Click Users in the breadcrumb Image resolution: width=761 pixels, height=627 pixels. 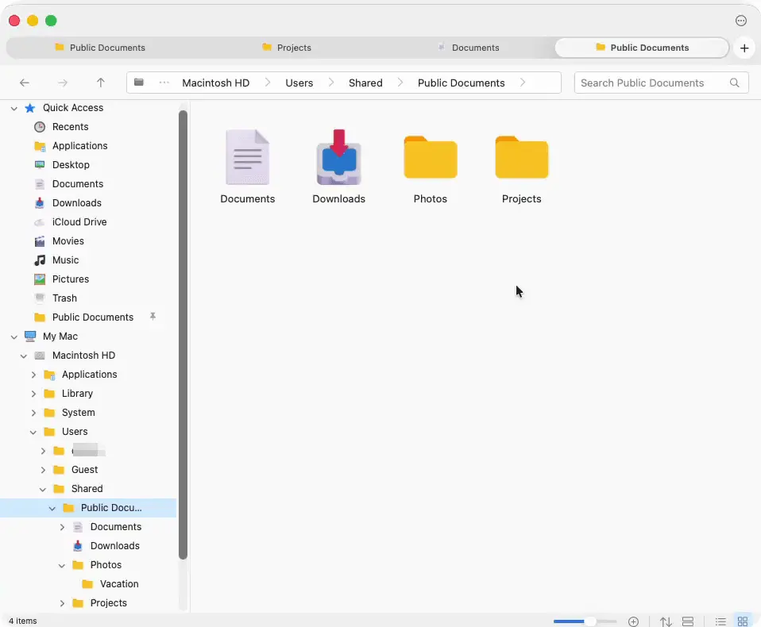pyautogui.click(x=299, y=83)
